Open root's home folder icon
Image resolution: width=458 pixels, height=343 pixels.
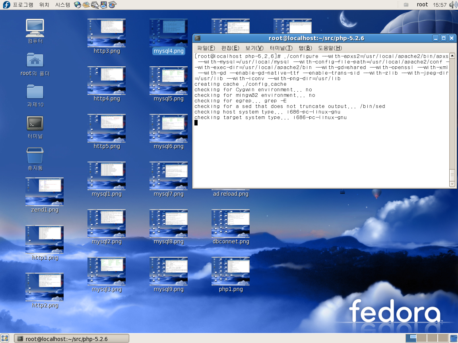pos(35,60)
